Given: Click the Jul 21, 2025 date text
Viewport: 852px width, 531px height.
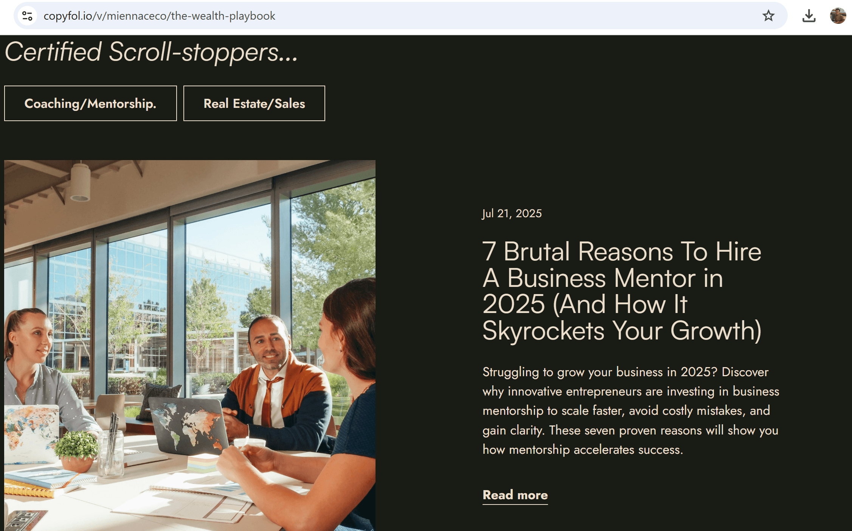Looking at the screenshot, I should [x=512, y=213].
